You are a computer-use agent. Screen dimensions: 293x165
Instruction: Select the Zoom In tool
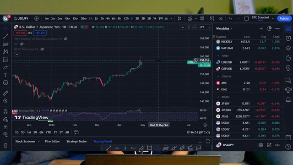[5, 101]
